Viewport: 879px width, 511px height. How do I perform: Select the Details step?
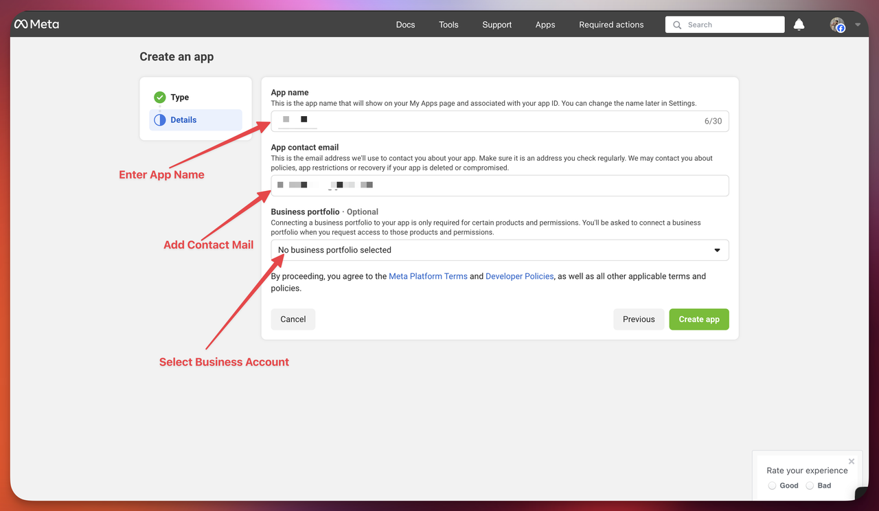(196, 120)
